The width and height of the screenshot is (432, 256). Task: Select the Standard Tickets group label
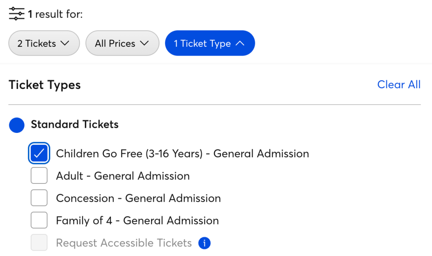[x=75, y=125]
